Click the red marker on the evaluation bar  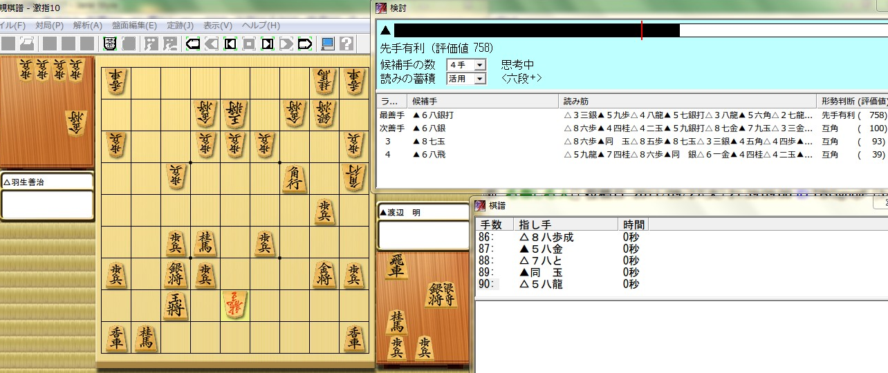641,30
